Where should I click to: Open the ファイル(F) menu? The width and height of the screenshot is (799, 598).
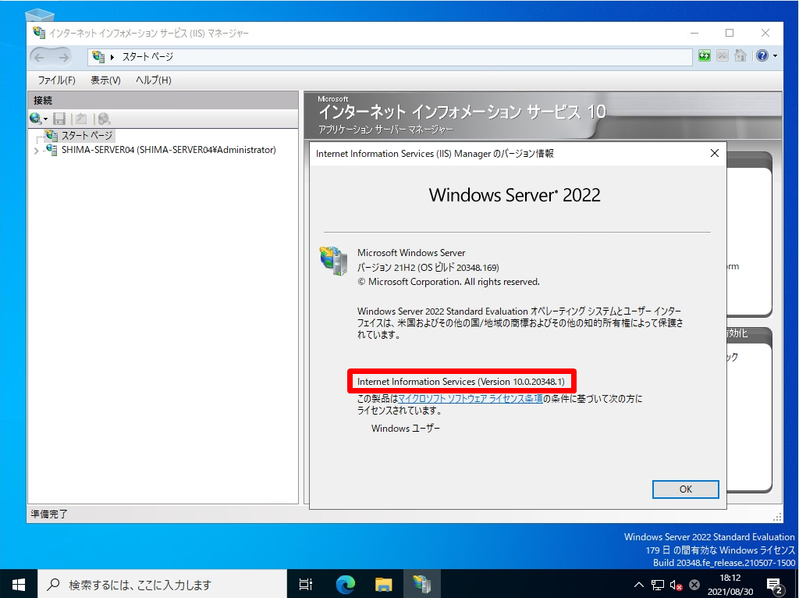56,80
